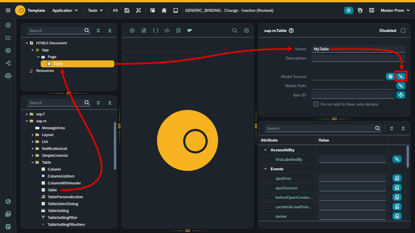
Task: Expand the sap.f folder
Action: pyautogui.click(x=27, y=114)
